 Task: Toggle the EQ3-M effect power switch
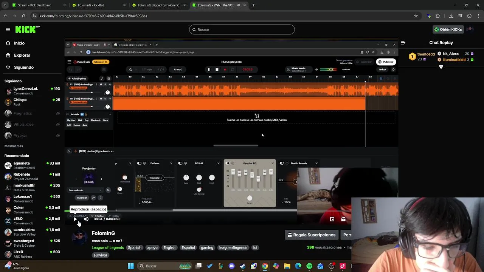180,163
